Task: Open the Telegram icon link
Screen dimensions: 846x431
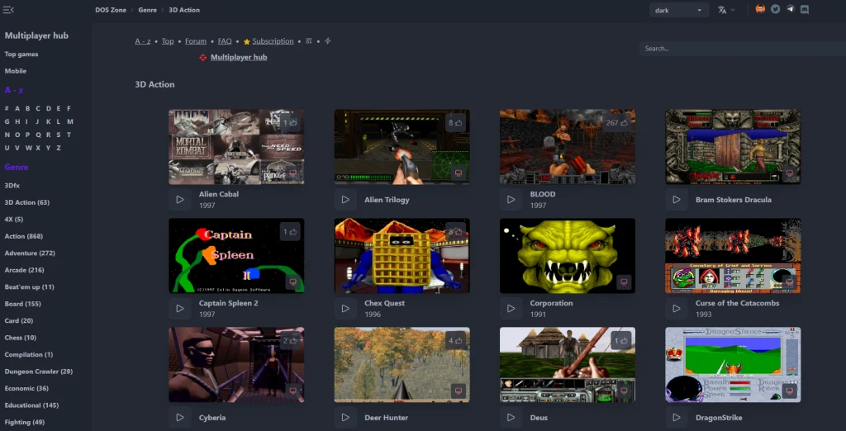Action: pyautogui.click(x=790, y=9)
